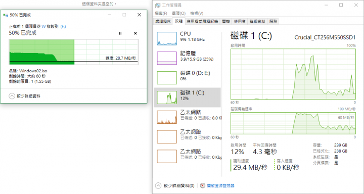This screenshot has height=194, width=364.
Task: Switch to 應用程式歷程記錄 tab
Action: click(x=202, y=22)
